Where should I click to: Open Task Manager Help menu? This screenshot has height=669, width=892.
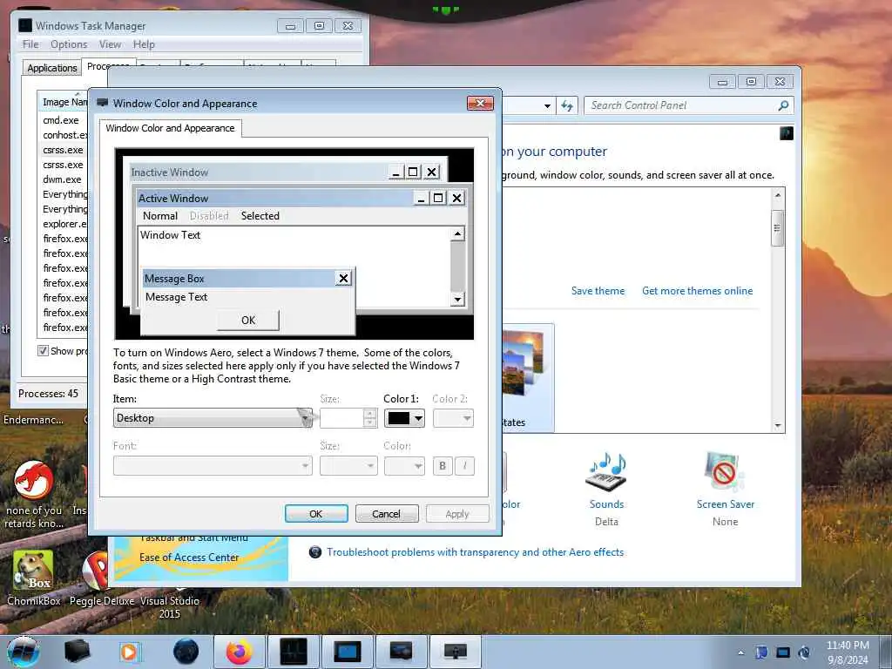[x=144, y=44]
